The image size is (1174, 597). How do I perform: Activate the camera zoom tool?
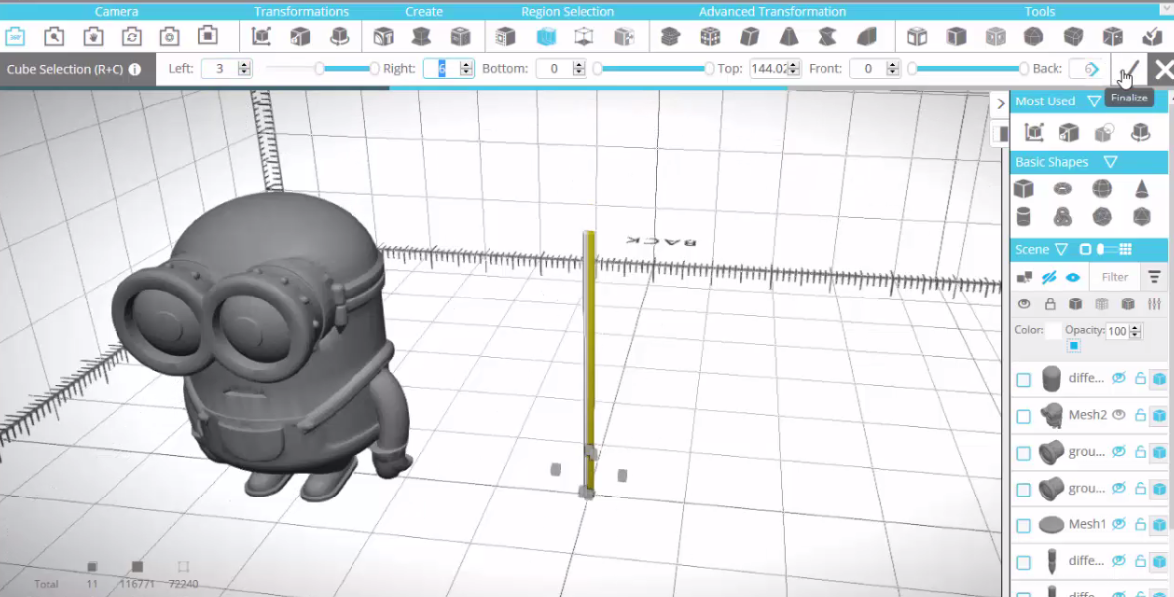coord(54,36)
